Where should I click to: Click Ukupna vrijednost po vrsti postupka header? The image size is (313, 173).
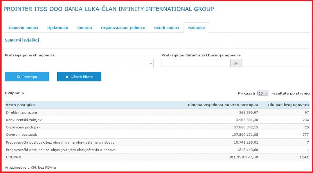point(223,105)
